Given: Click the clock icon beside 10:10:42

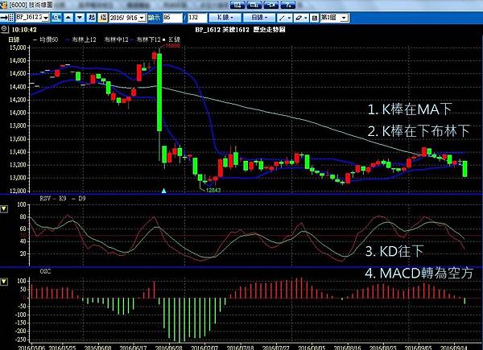Looking at the screenshot, I should tap(4, 29).
